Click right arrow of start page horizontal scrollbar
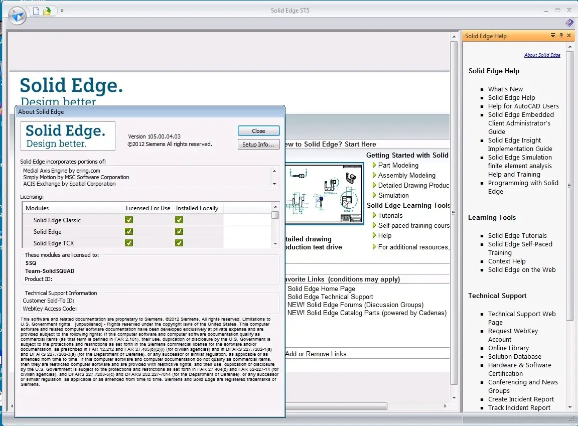Image resolution: width=578 pixels, height=426 pixels. tap(446, 406)
